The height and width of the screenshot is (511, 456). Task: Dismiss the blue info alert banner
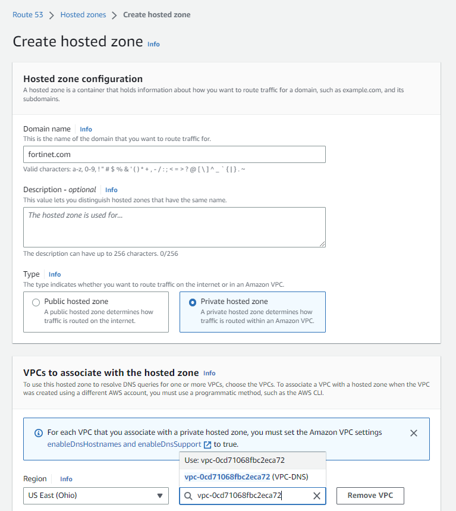414,433
